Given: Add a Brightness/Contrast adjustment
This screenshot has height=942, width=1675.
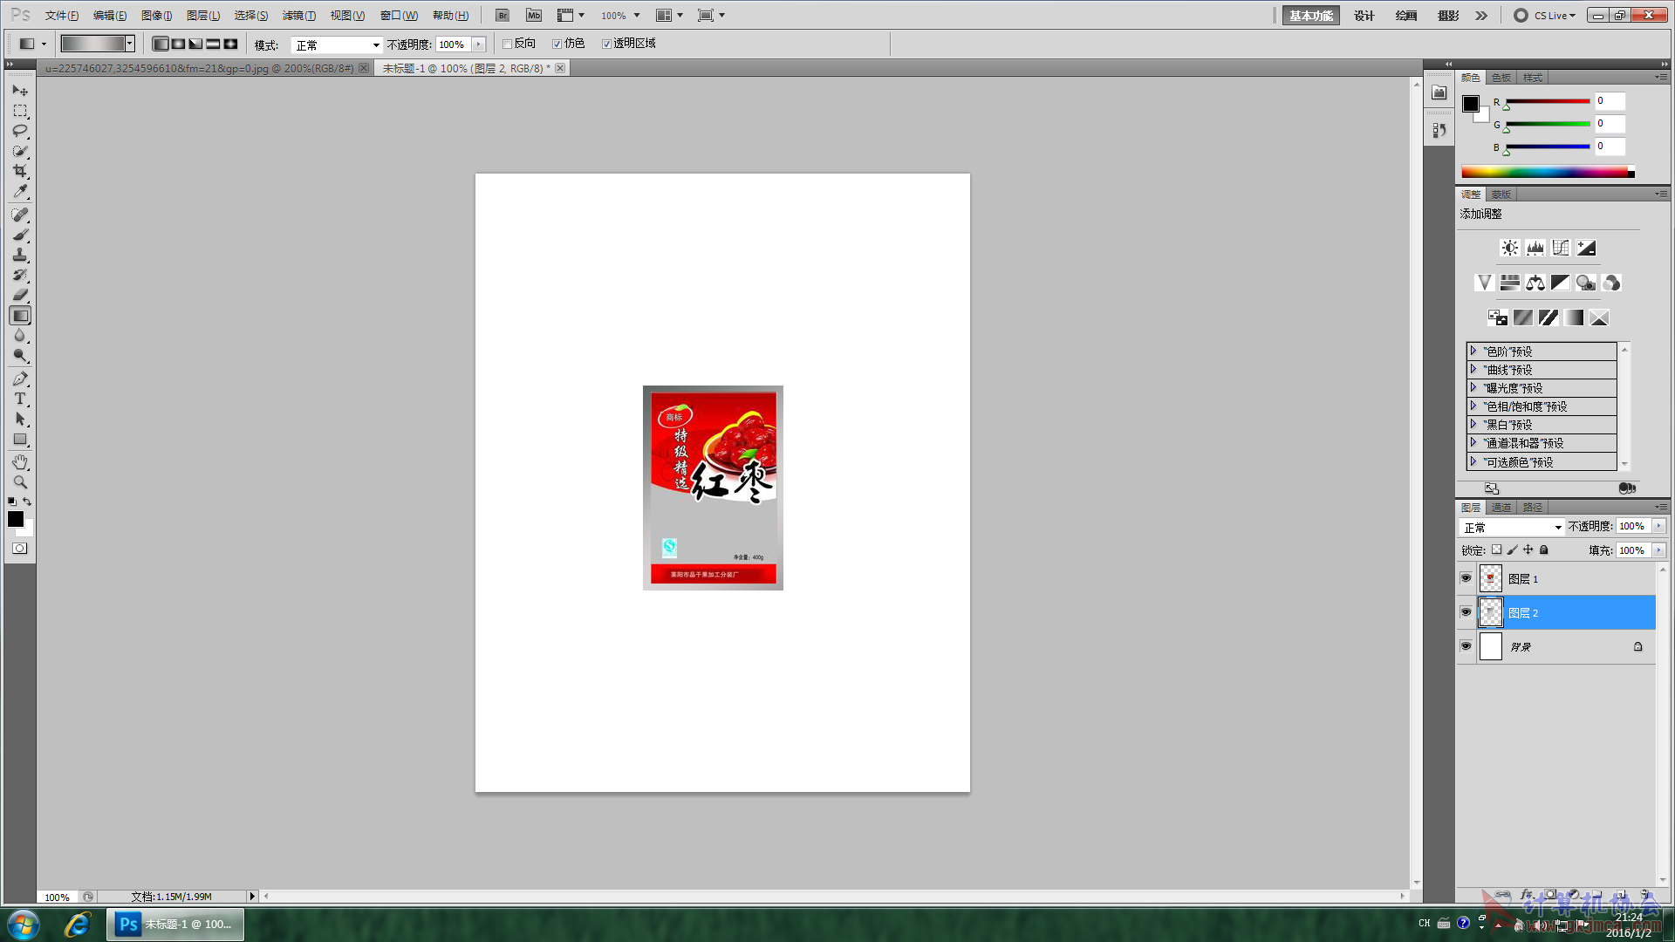Looking at the screenshot, I should (x=1509, y=248).
